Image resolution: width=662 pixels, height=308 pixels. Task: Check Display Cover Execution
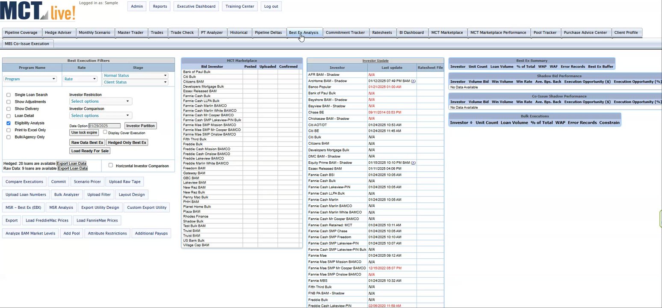105,133
